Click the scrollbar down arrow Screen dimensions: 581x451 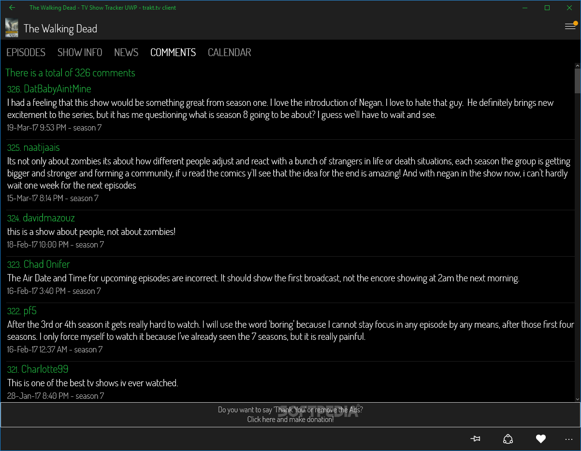577,399
